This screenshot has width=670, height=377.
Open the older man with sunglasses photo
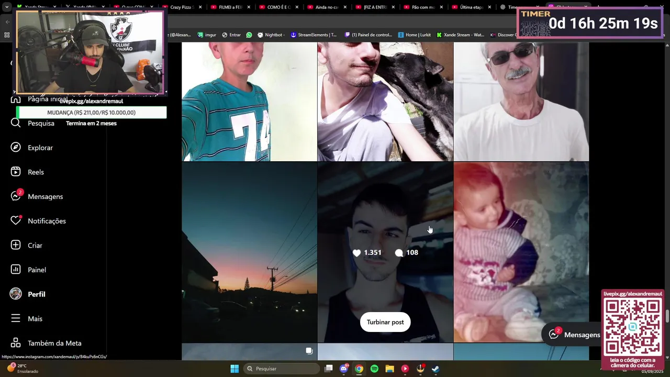521,102
